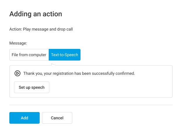The height and width of the screenshot is (133, 182).
Task: Switch to the File from computer tab
Action: pos(29,55)
